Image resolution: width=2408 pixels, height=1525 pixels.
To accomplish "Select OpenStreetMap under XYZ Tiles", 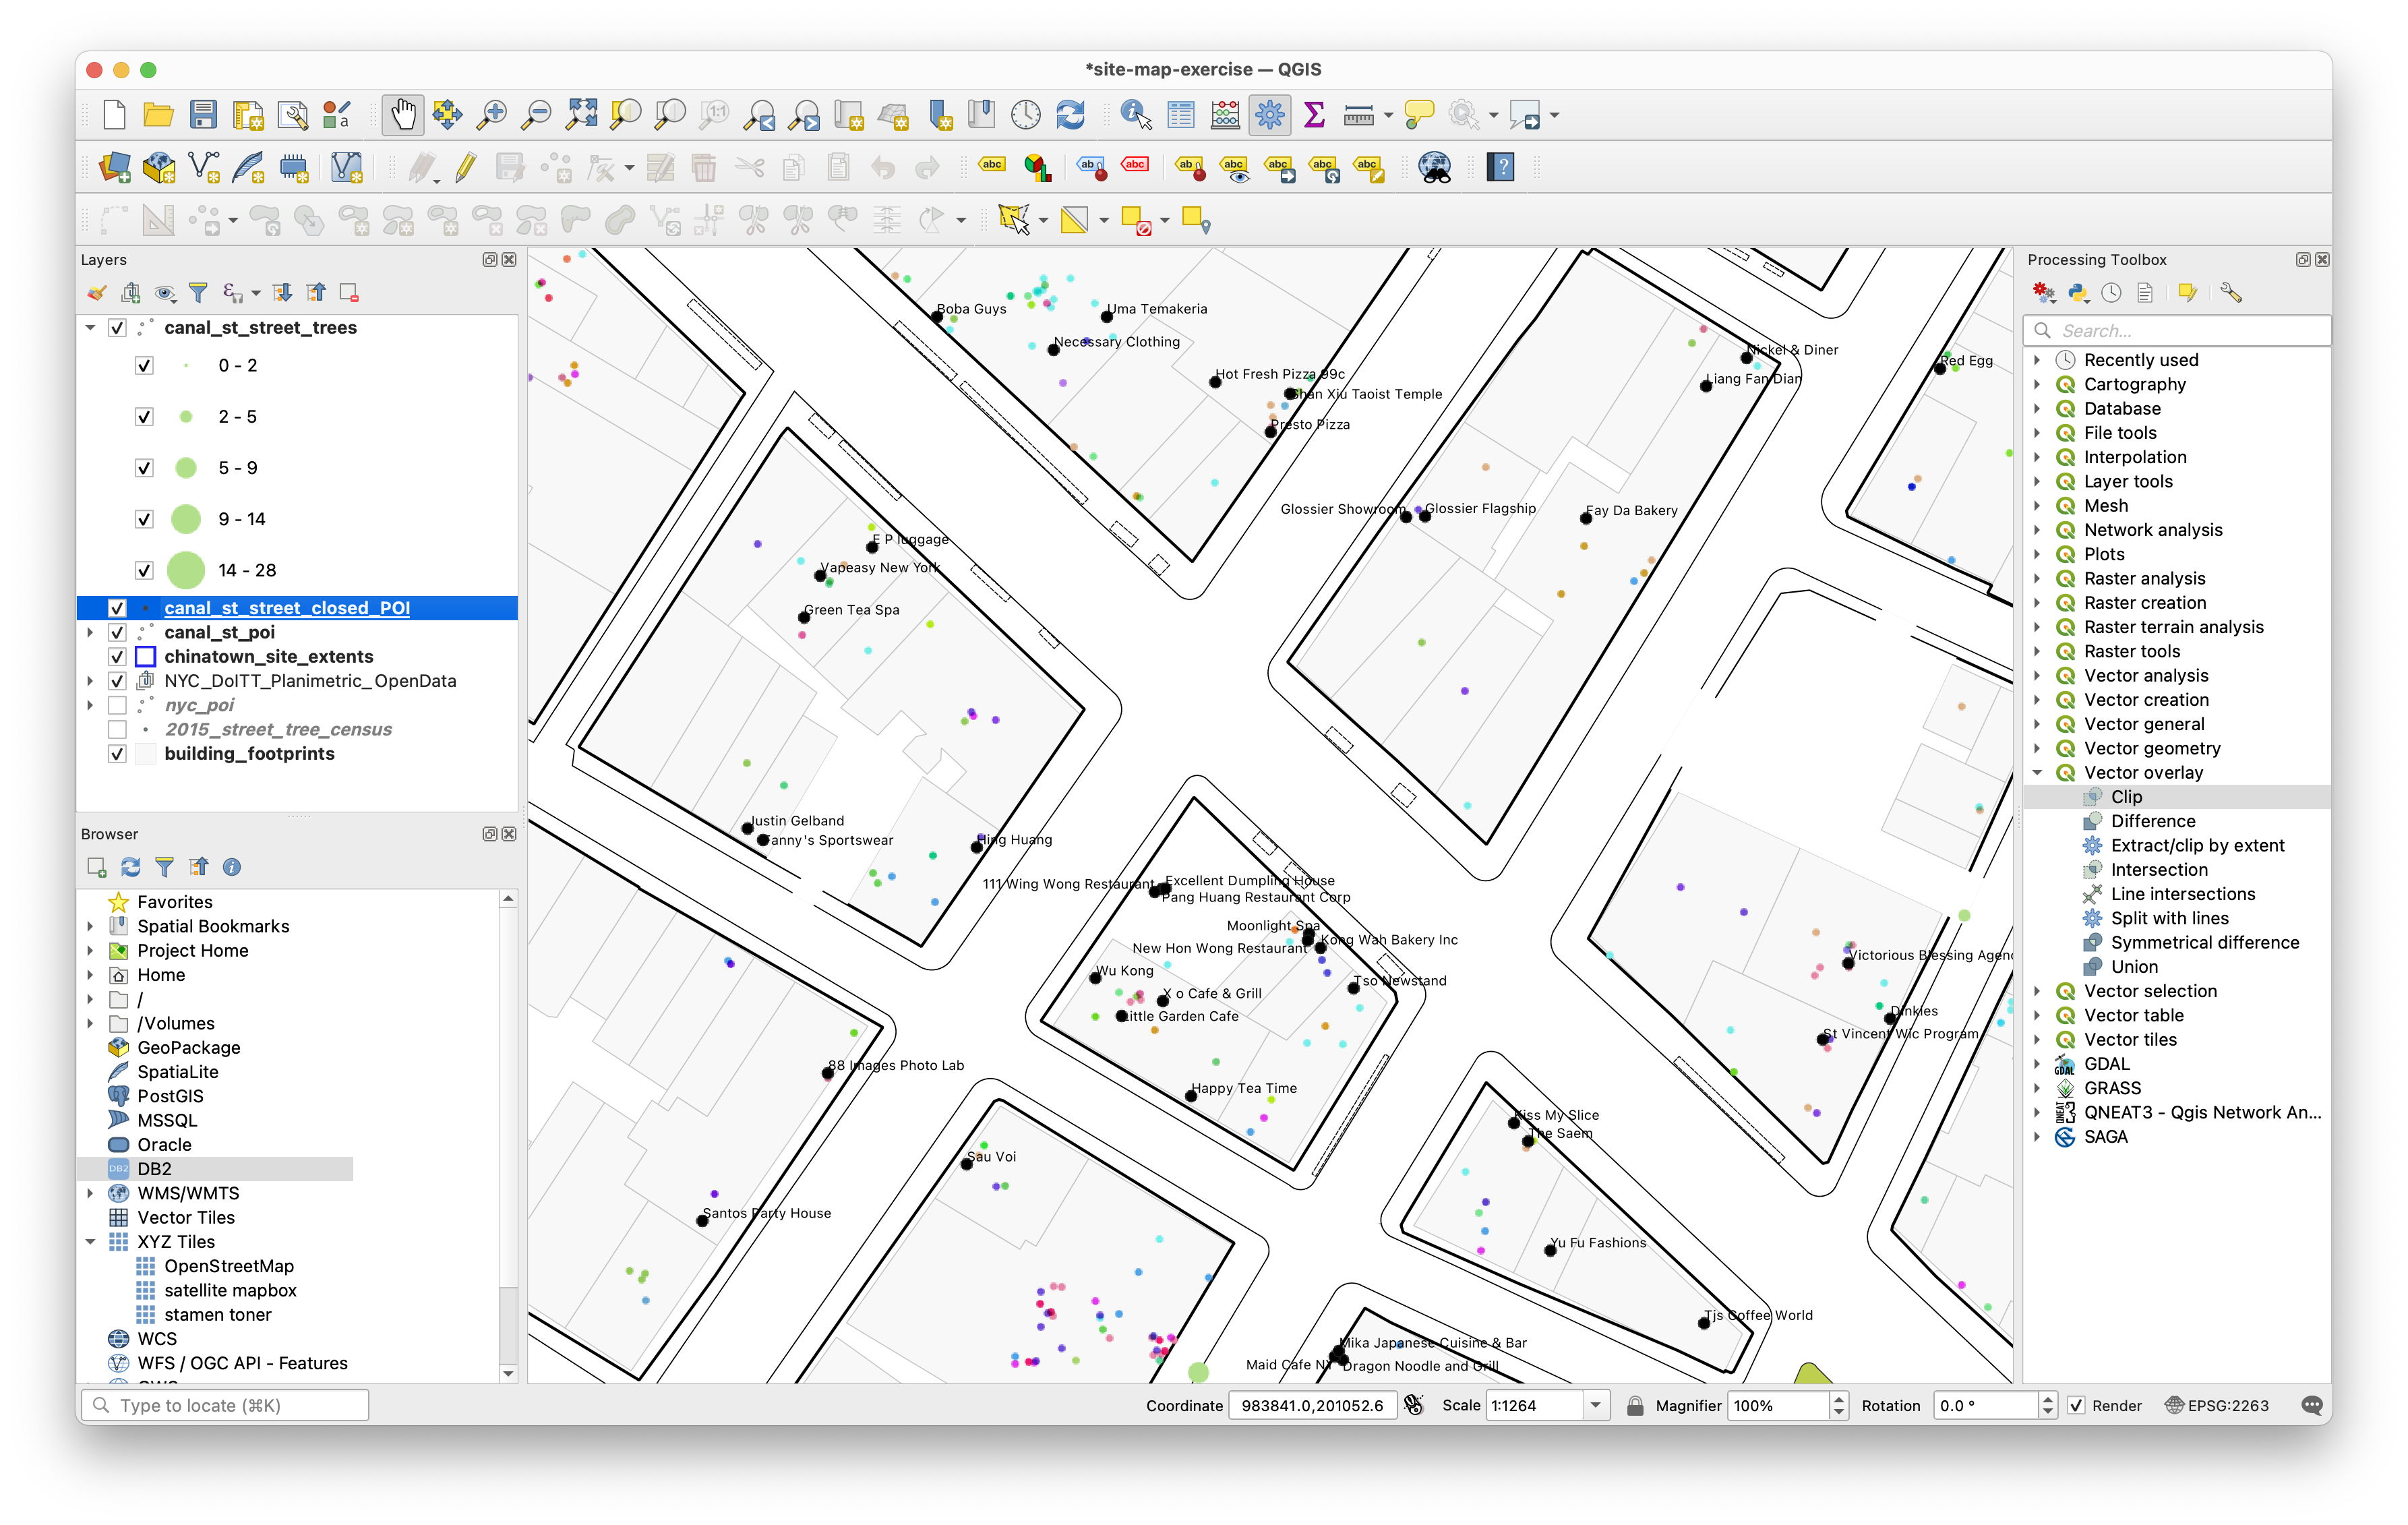I will (x=229, y=1266).
